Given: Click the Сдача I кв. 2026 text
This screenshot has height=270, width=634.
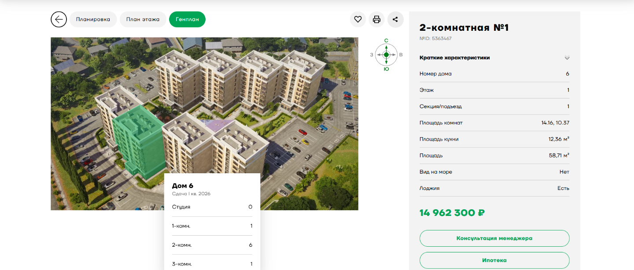Looking at the screenshot, I should pyautogui.click(x=191, y=194).
